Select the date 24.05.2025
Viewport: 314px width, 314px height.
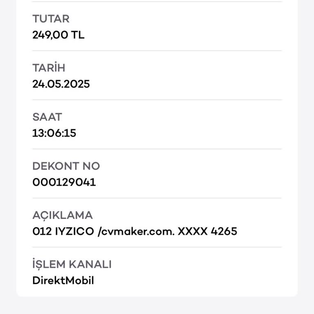click(x=61, y=84)
